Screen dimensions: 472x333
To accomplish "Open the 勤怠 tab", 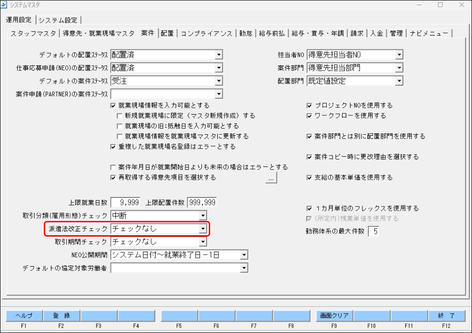I will [x=246, y=33].
